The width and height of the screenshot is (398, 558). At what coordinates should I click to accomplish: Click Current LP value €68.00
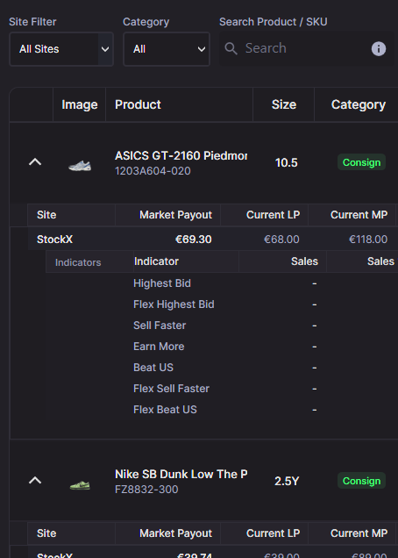(x=281, y=240)
